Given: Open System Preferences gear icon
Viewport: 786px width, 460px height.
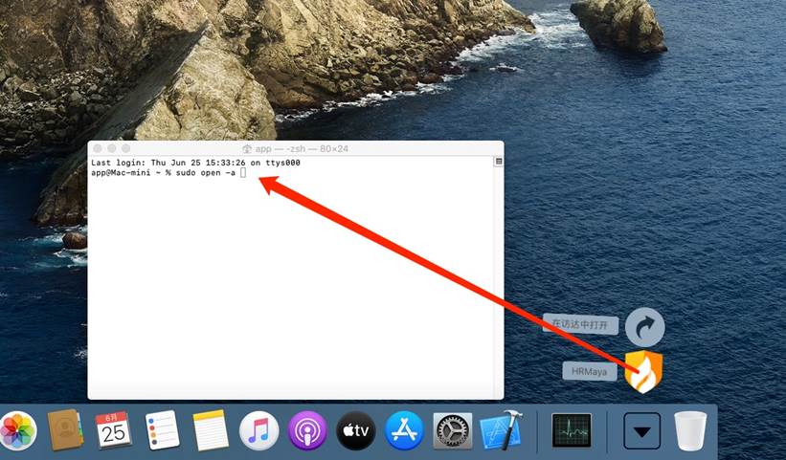Looking at the screenshot, I should [452, 431].
